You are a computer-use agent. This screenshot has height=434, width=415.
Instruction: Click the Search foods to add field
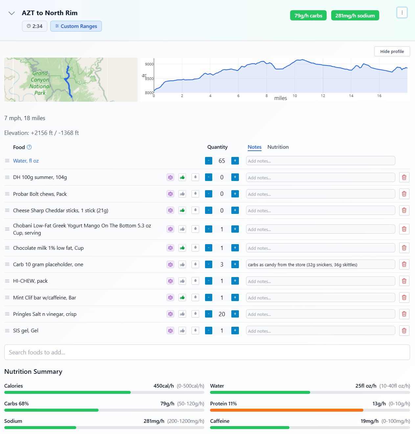pos(207,352)
